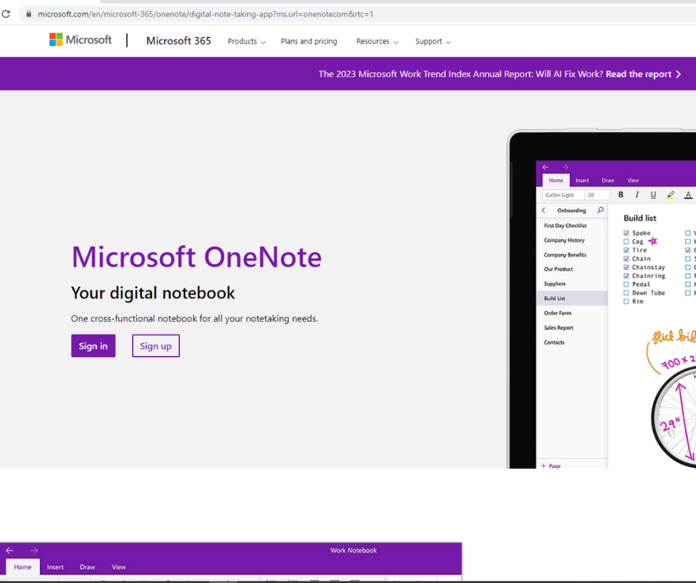696x583 pixels.
Task: Click the chevron after Read the report
Action: click(x=678, y=74)
